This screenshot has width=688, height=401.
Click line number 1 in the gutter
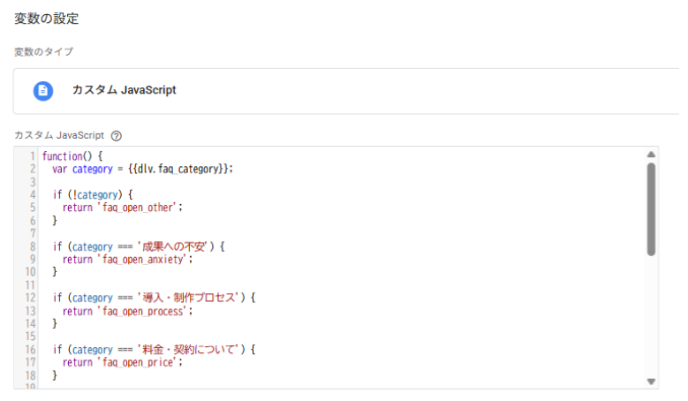[33, 156]
